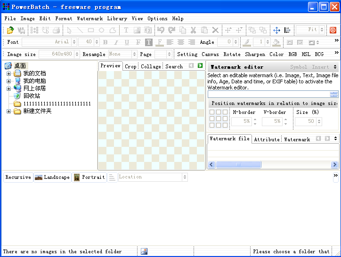Click the text background style 'T' icon
Screen dimensions: 341x257
149,42
